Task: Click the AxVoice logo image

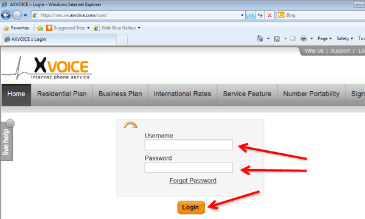Action: (x=47, y=68)
